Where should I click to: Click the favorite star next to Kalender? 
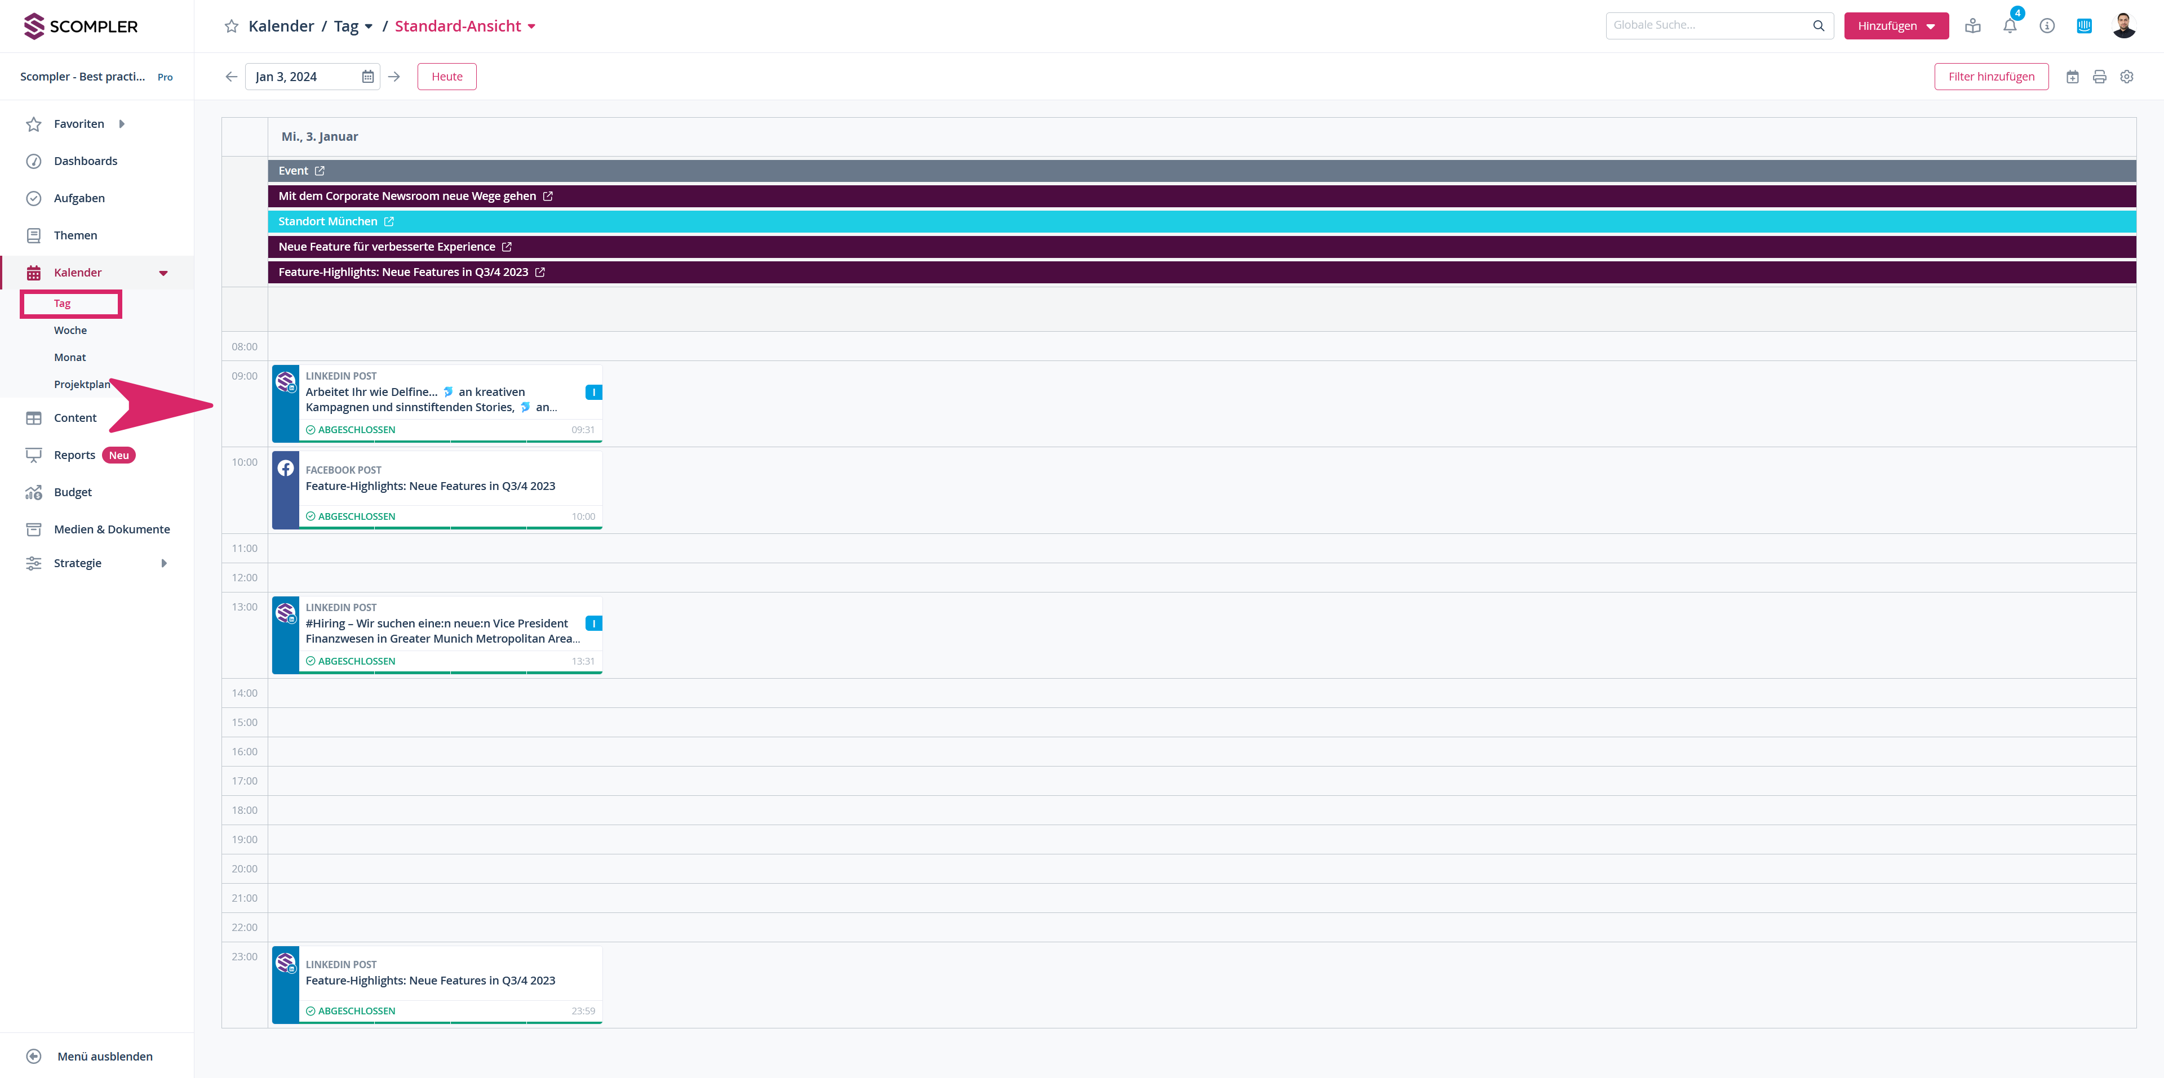(x=231, y=26)
